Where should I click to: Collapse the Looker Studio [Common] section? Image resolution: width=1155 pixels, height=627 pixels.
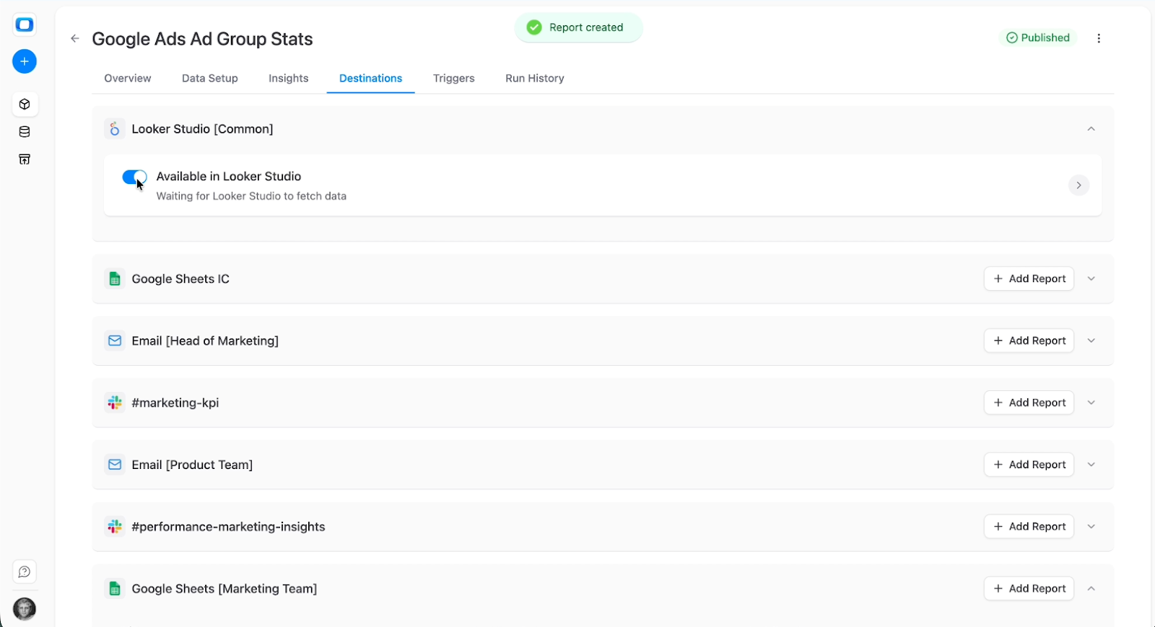[1090, 128]
